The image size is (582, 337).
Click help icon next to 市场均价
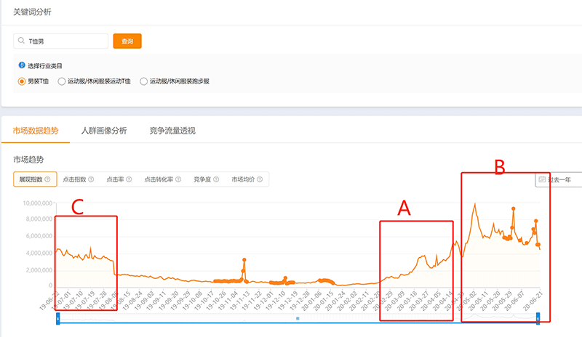(x=260, y=179)
